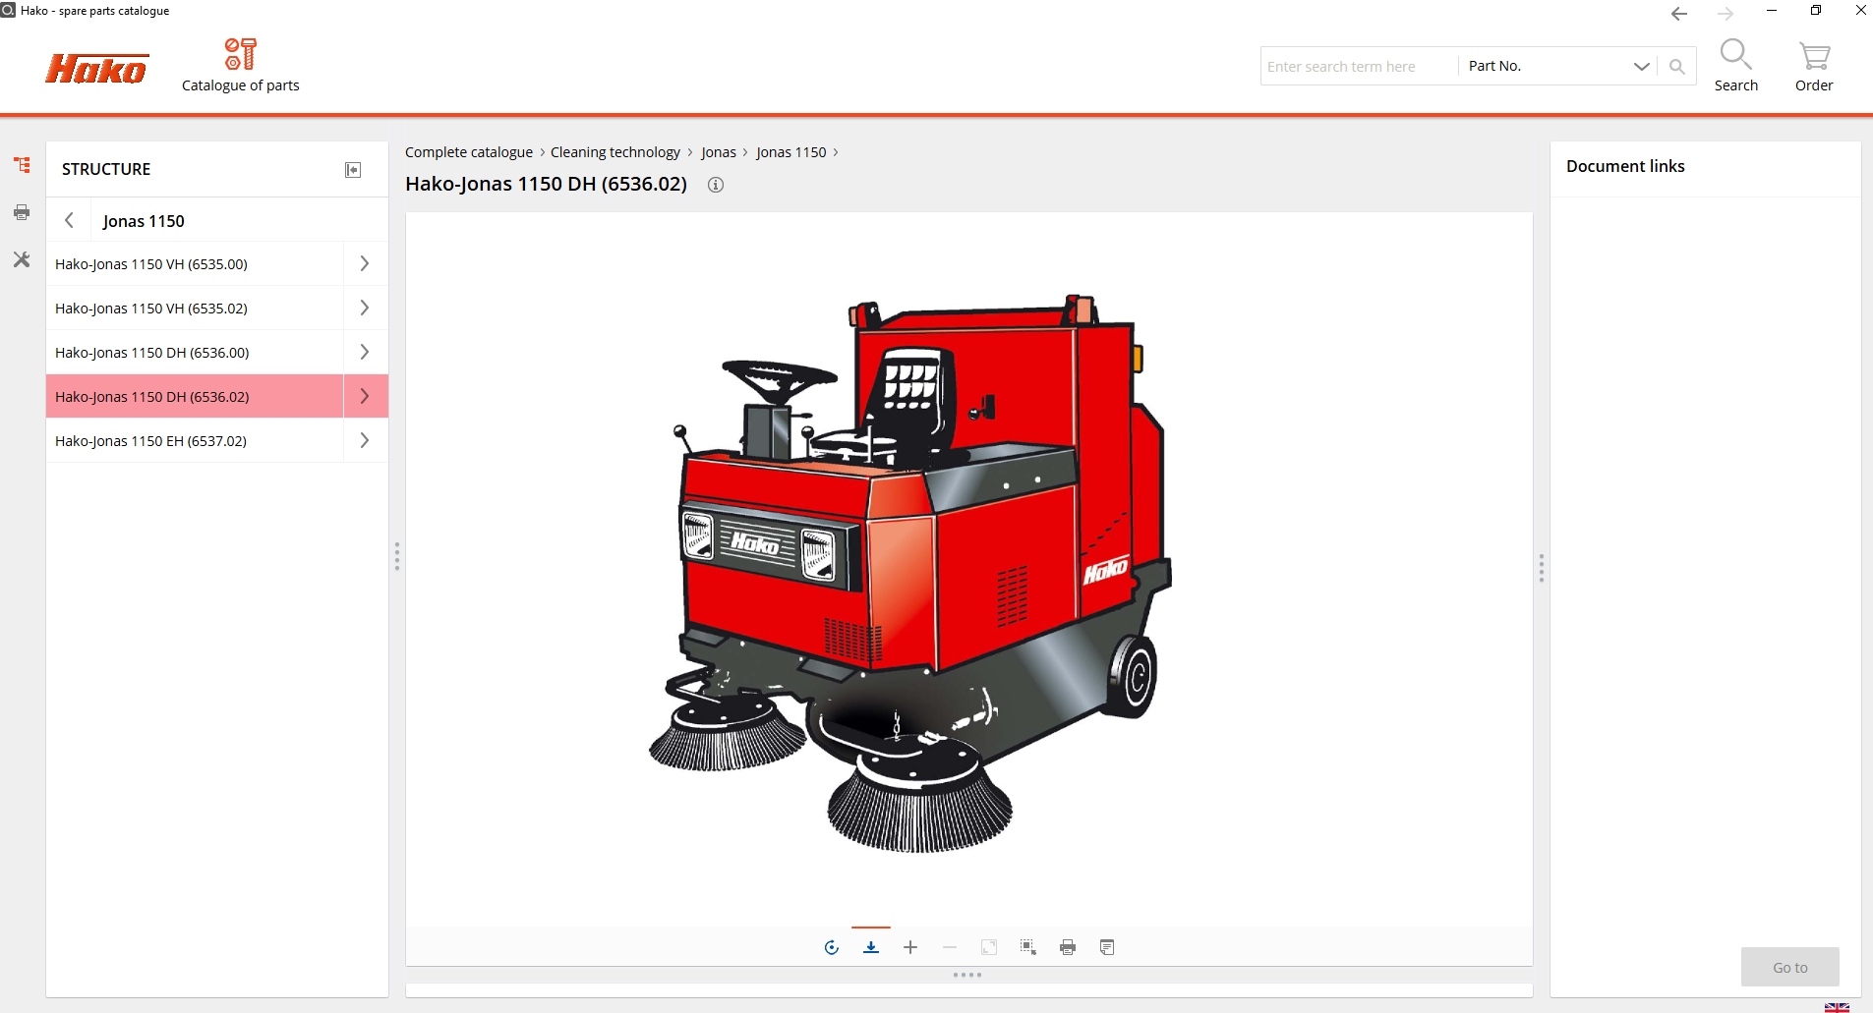Open the Catalogue of parts
This screenshot has width=1873, height=1013.
tap(241, 66)
